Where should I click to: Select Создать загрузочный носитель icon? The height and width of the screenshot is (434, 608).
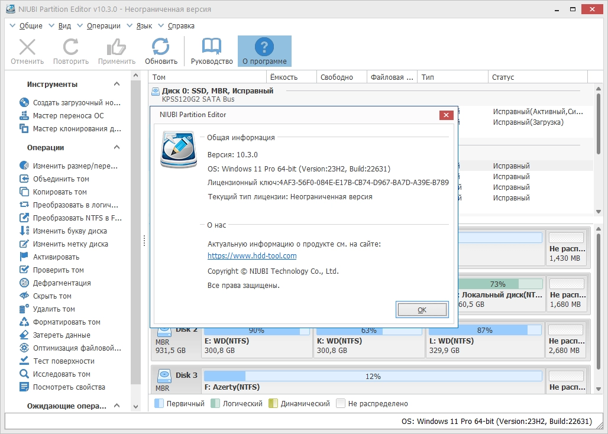24,103
